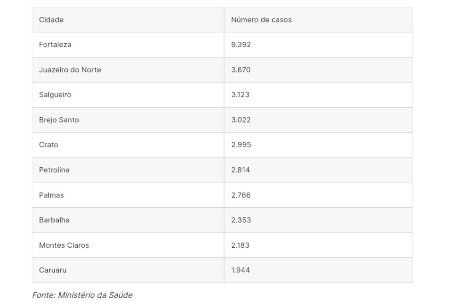Select the Salgueiro row name
Viewport: 471px width, 307px height.
click(x=55, y=95)
